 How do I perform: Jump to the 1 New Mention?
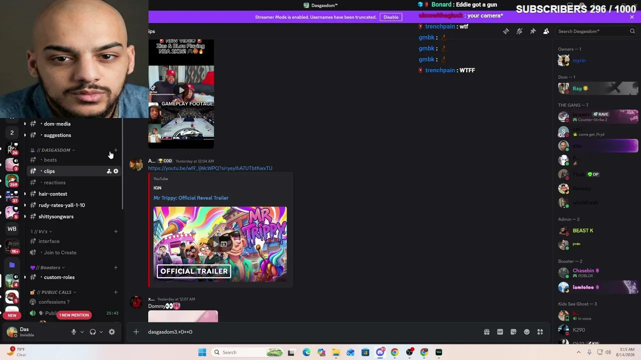74,315
